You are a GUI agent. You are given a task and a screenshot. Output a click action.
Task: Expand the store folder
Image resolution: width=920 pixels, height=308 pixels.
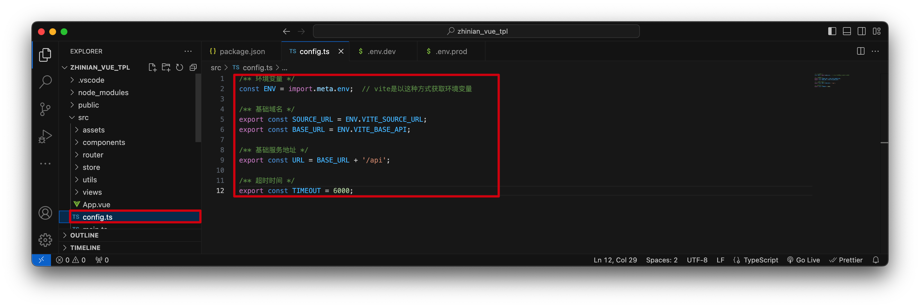coord(130,167)
